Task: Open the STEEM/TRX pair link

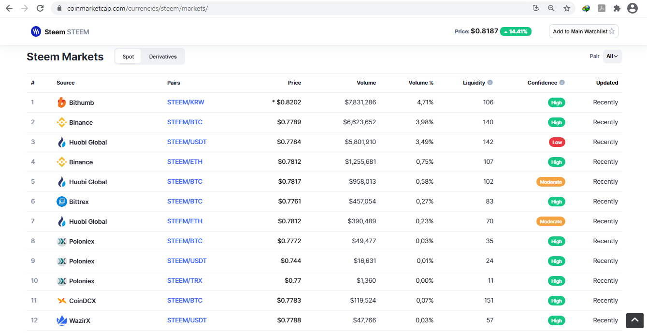Action: coord(185,281)
